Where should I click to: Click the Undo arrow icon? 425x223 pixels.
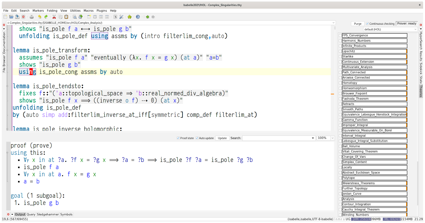click(x=40, y=17)
